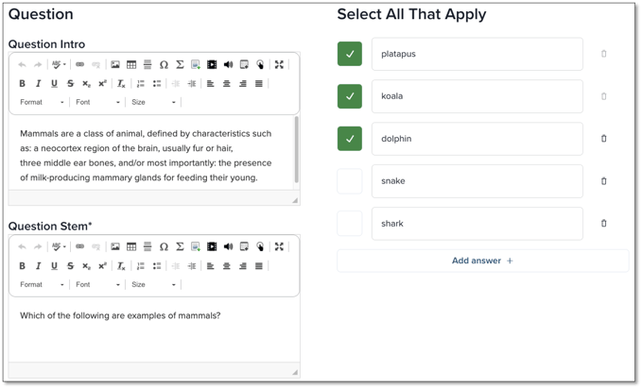This screenshot has height=388, width=642.
Task: Insert image in the Question Intro editor
Action: pos(115,64)
